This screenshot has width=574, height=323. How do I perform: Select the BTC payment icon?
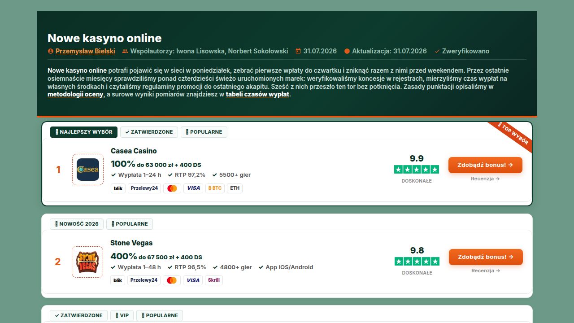(215, 188)
